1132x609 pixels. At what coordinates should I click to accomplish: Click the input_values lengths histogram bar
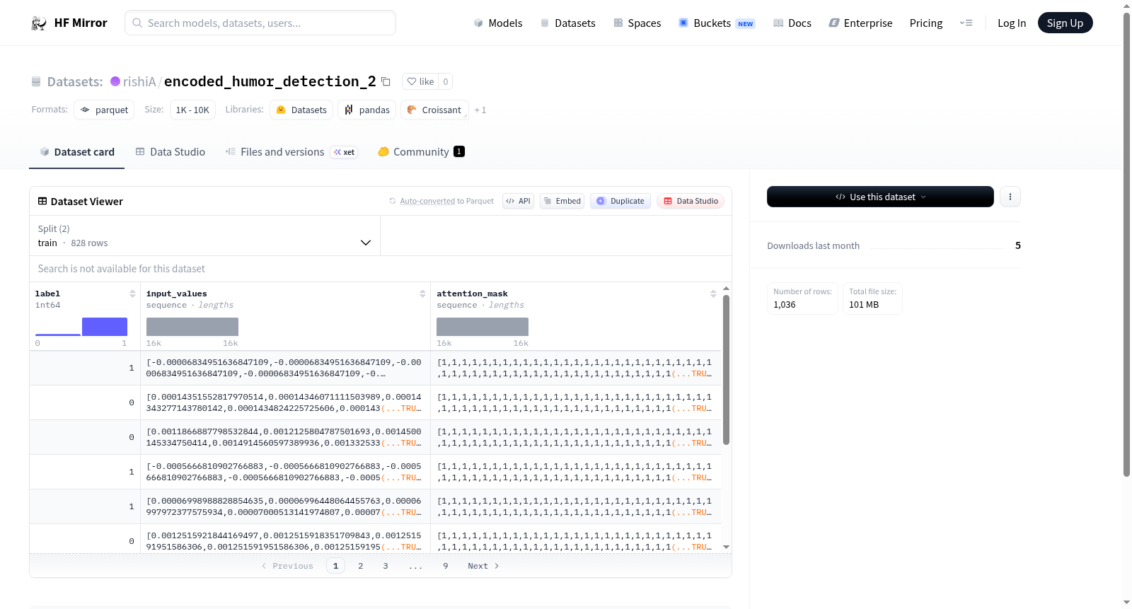pyautogui.click(x=192, y=327)
